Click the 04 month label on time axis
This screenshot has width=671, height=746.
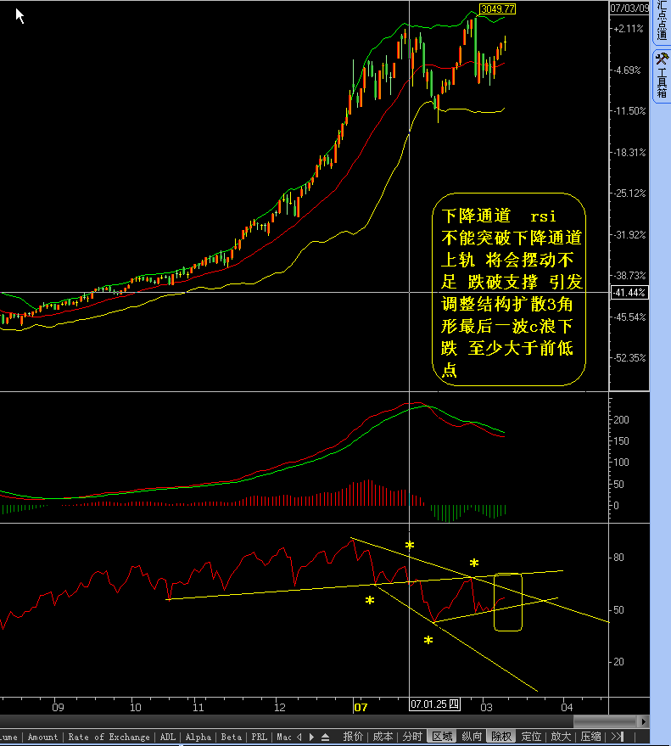[x=567, y=708]
